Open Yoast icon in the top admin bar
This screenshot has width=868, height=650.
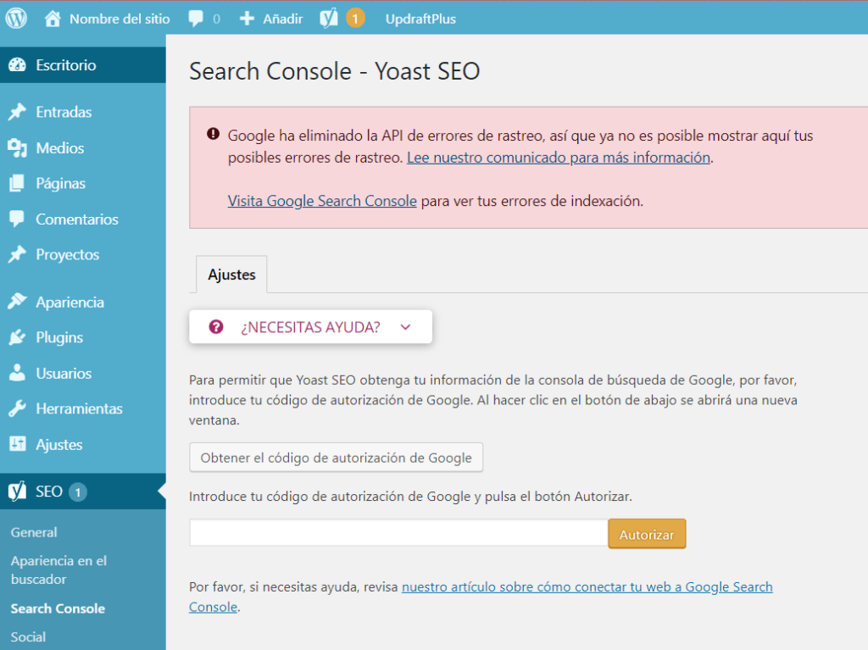pos(329,19)
